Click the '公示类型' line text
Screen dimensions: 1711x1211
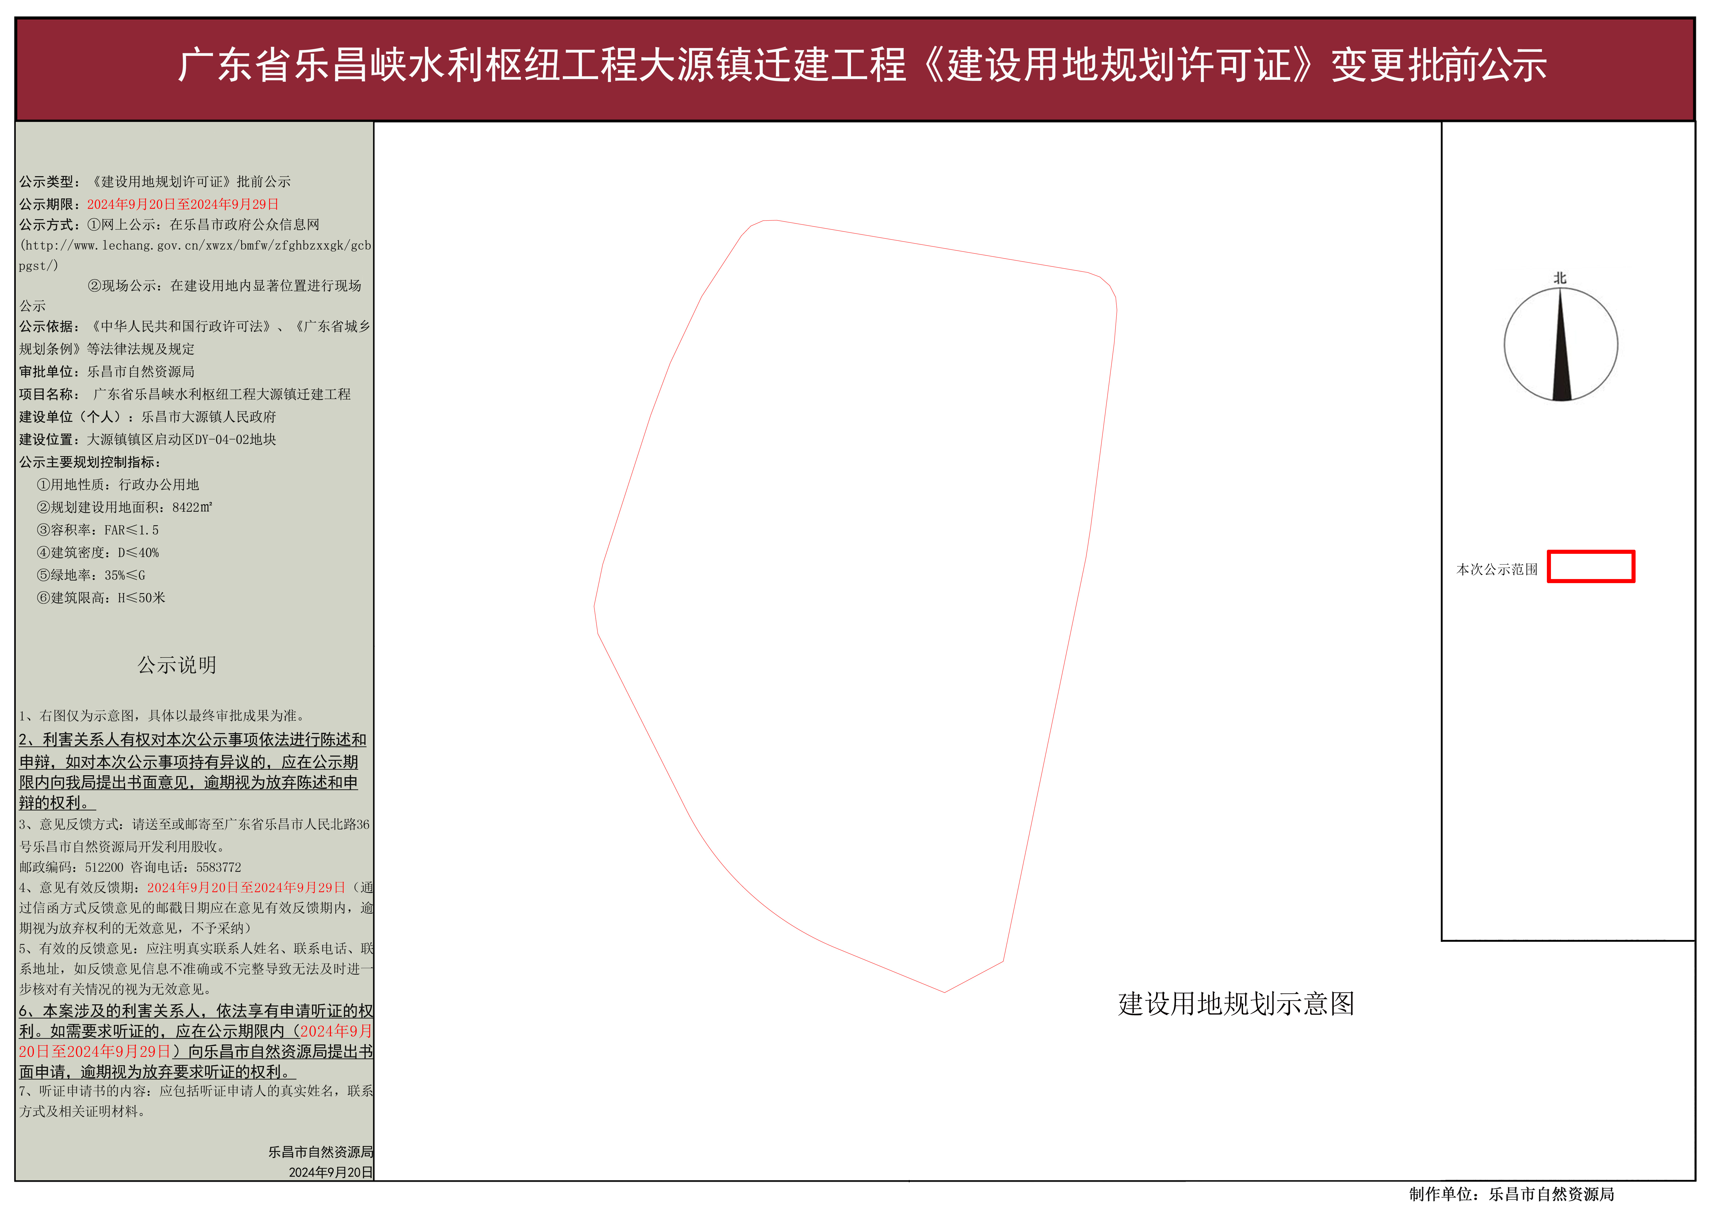pos(155,182)
